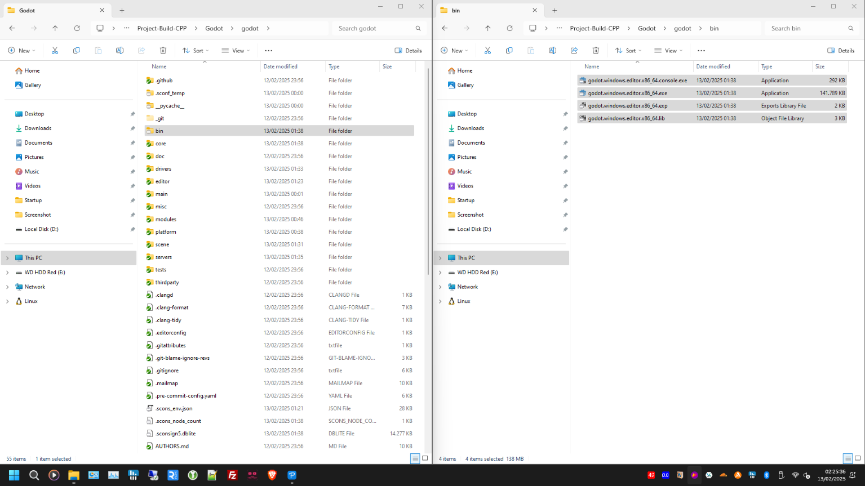This screenshot has height=486, width=865.
Task: Open Sort dropdown in Godot window
Action: tap(196, 51)
